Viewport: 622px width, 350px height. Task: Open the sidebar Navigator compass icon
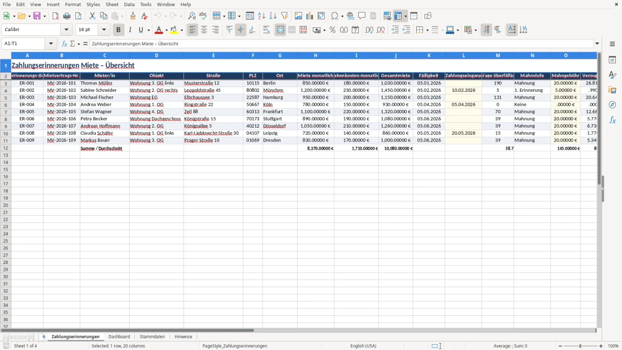(612, 105)
